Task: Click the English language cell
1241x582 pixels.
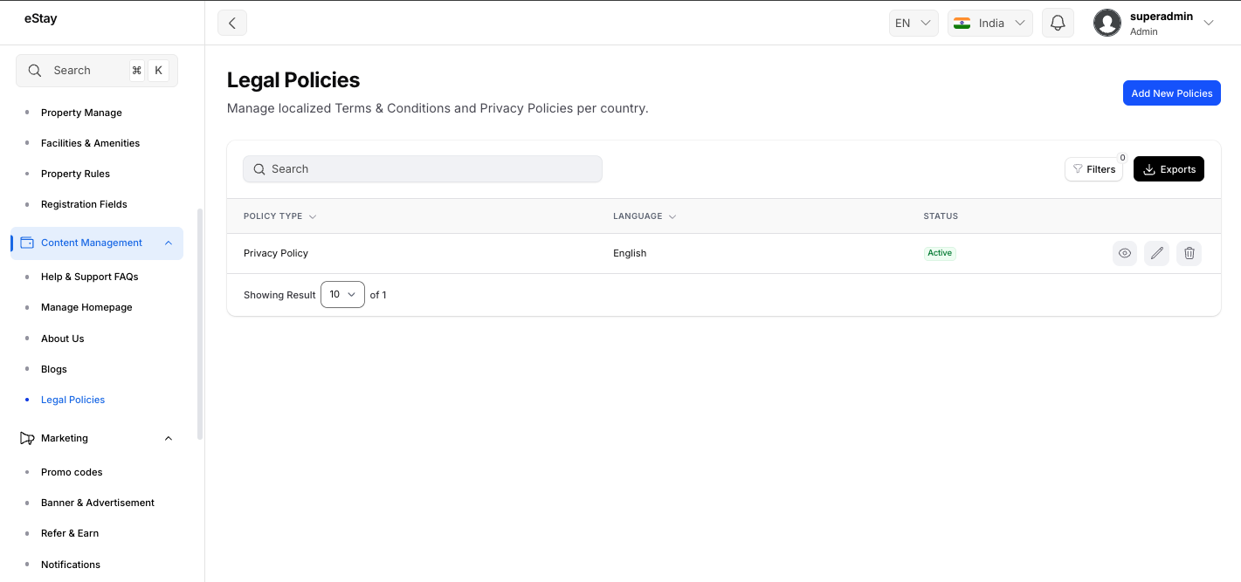Action: click(x=630, y=253)
